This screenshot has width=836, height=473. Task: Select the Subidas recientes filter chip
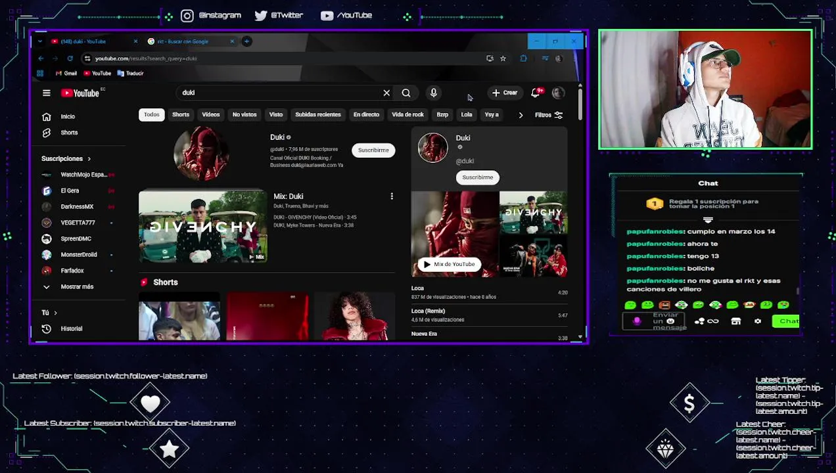coord(318,115)
